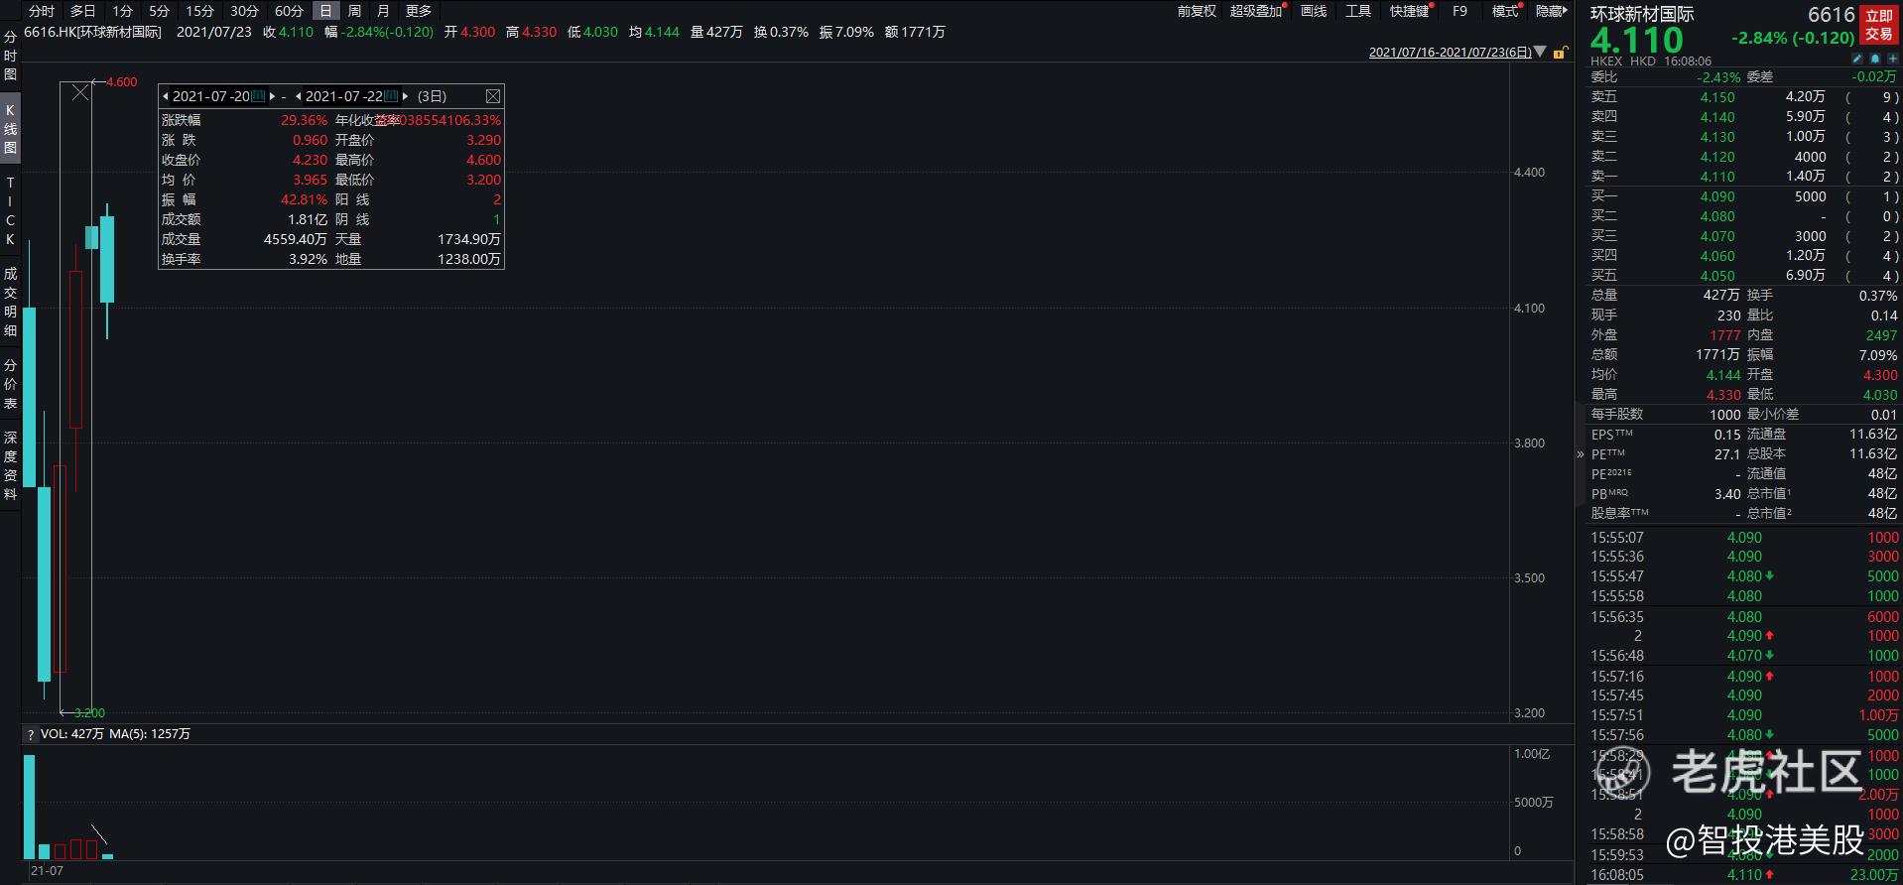Open the 分时图 side tab
This screenshot has height=885, width=1903.
(x=10, y=56)
